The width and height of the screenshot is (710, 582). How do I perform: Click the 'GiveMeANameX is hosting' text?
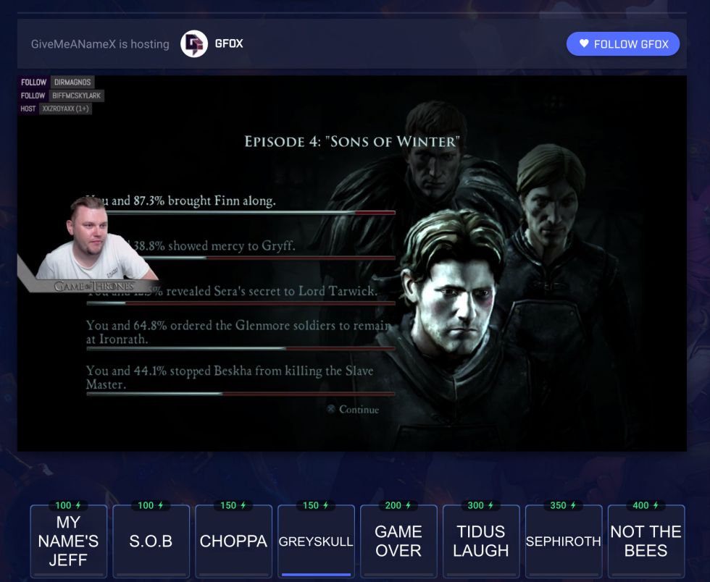pyautogui.click(x=100, y=44)
